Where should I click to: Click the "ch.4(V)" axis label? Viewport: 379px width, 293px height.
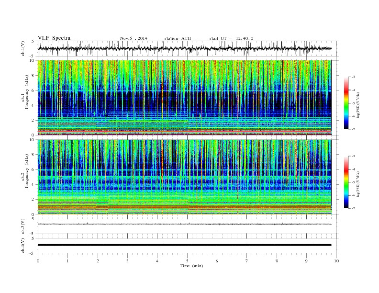(x=22, y=246)
